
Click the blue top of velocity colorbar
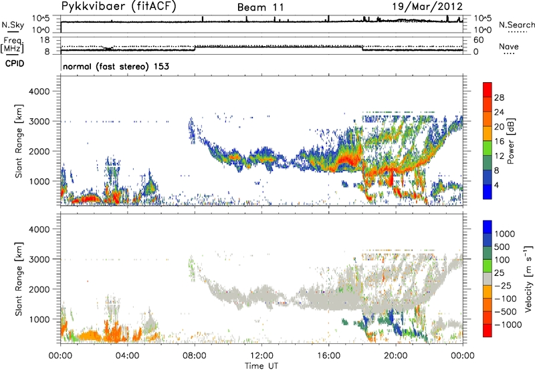(x=488, y=227)
